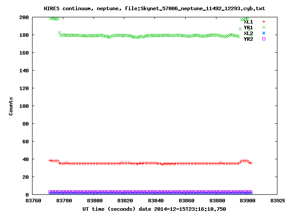The width and height of the screenshot is (285, 213).
Task: Click the y-axis tick label 40
Action: click(x=26, y=159)
